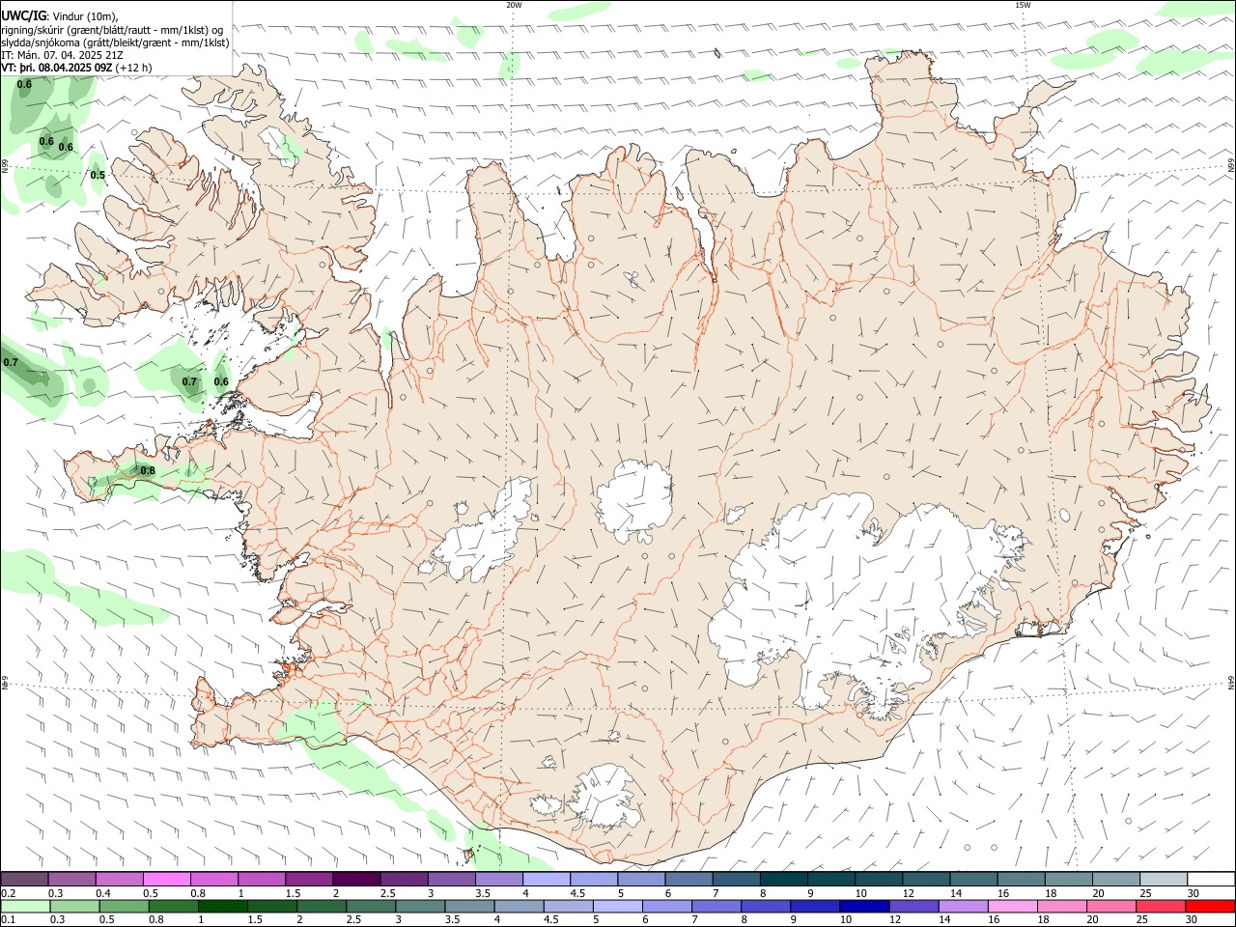Click the 0.1 label on the legend
Screen dimensions: 1236x927
click(x=9, y=920)
